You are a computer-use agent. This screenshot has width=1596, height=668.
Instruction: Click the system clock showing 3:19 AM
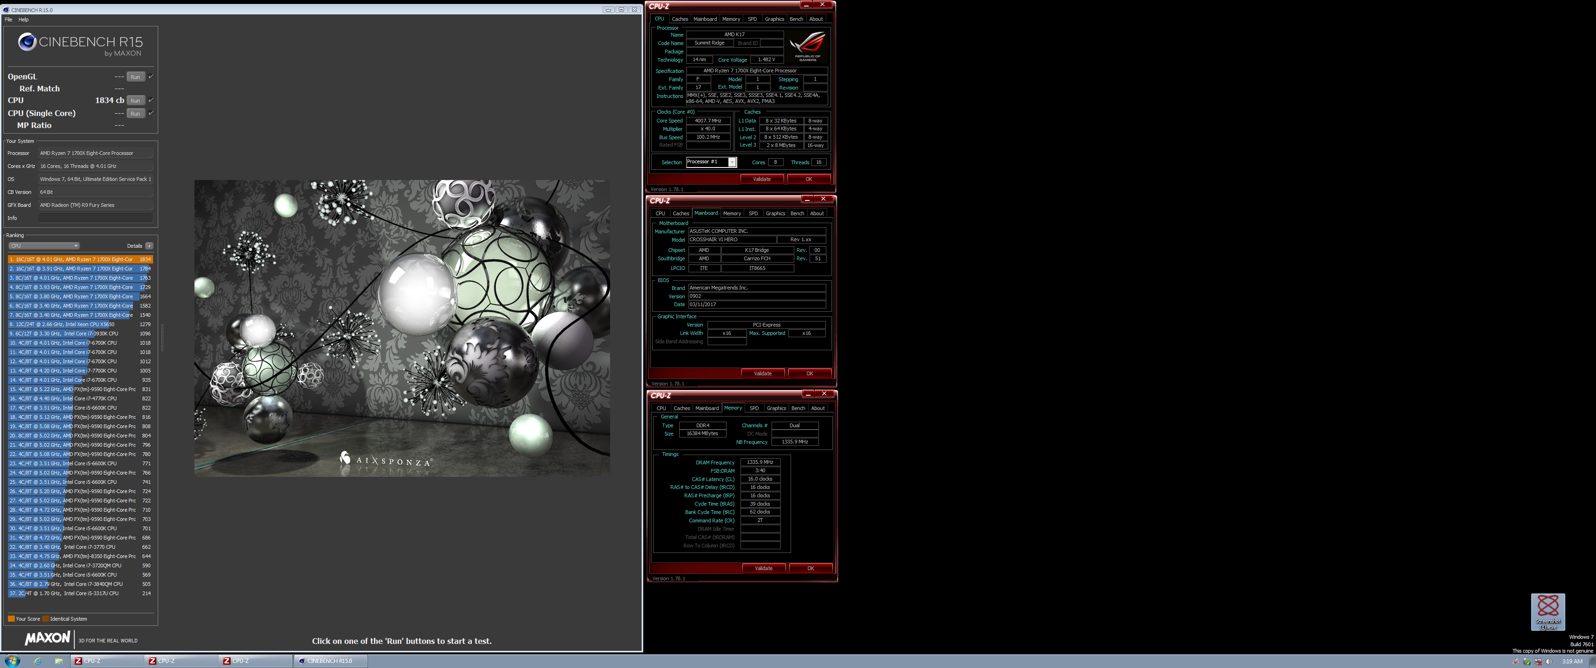pyautogui.click(x=1572, y=661)
